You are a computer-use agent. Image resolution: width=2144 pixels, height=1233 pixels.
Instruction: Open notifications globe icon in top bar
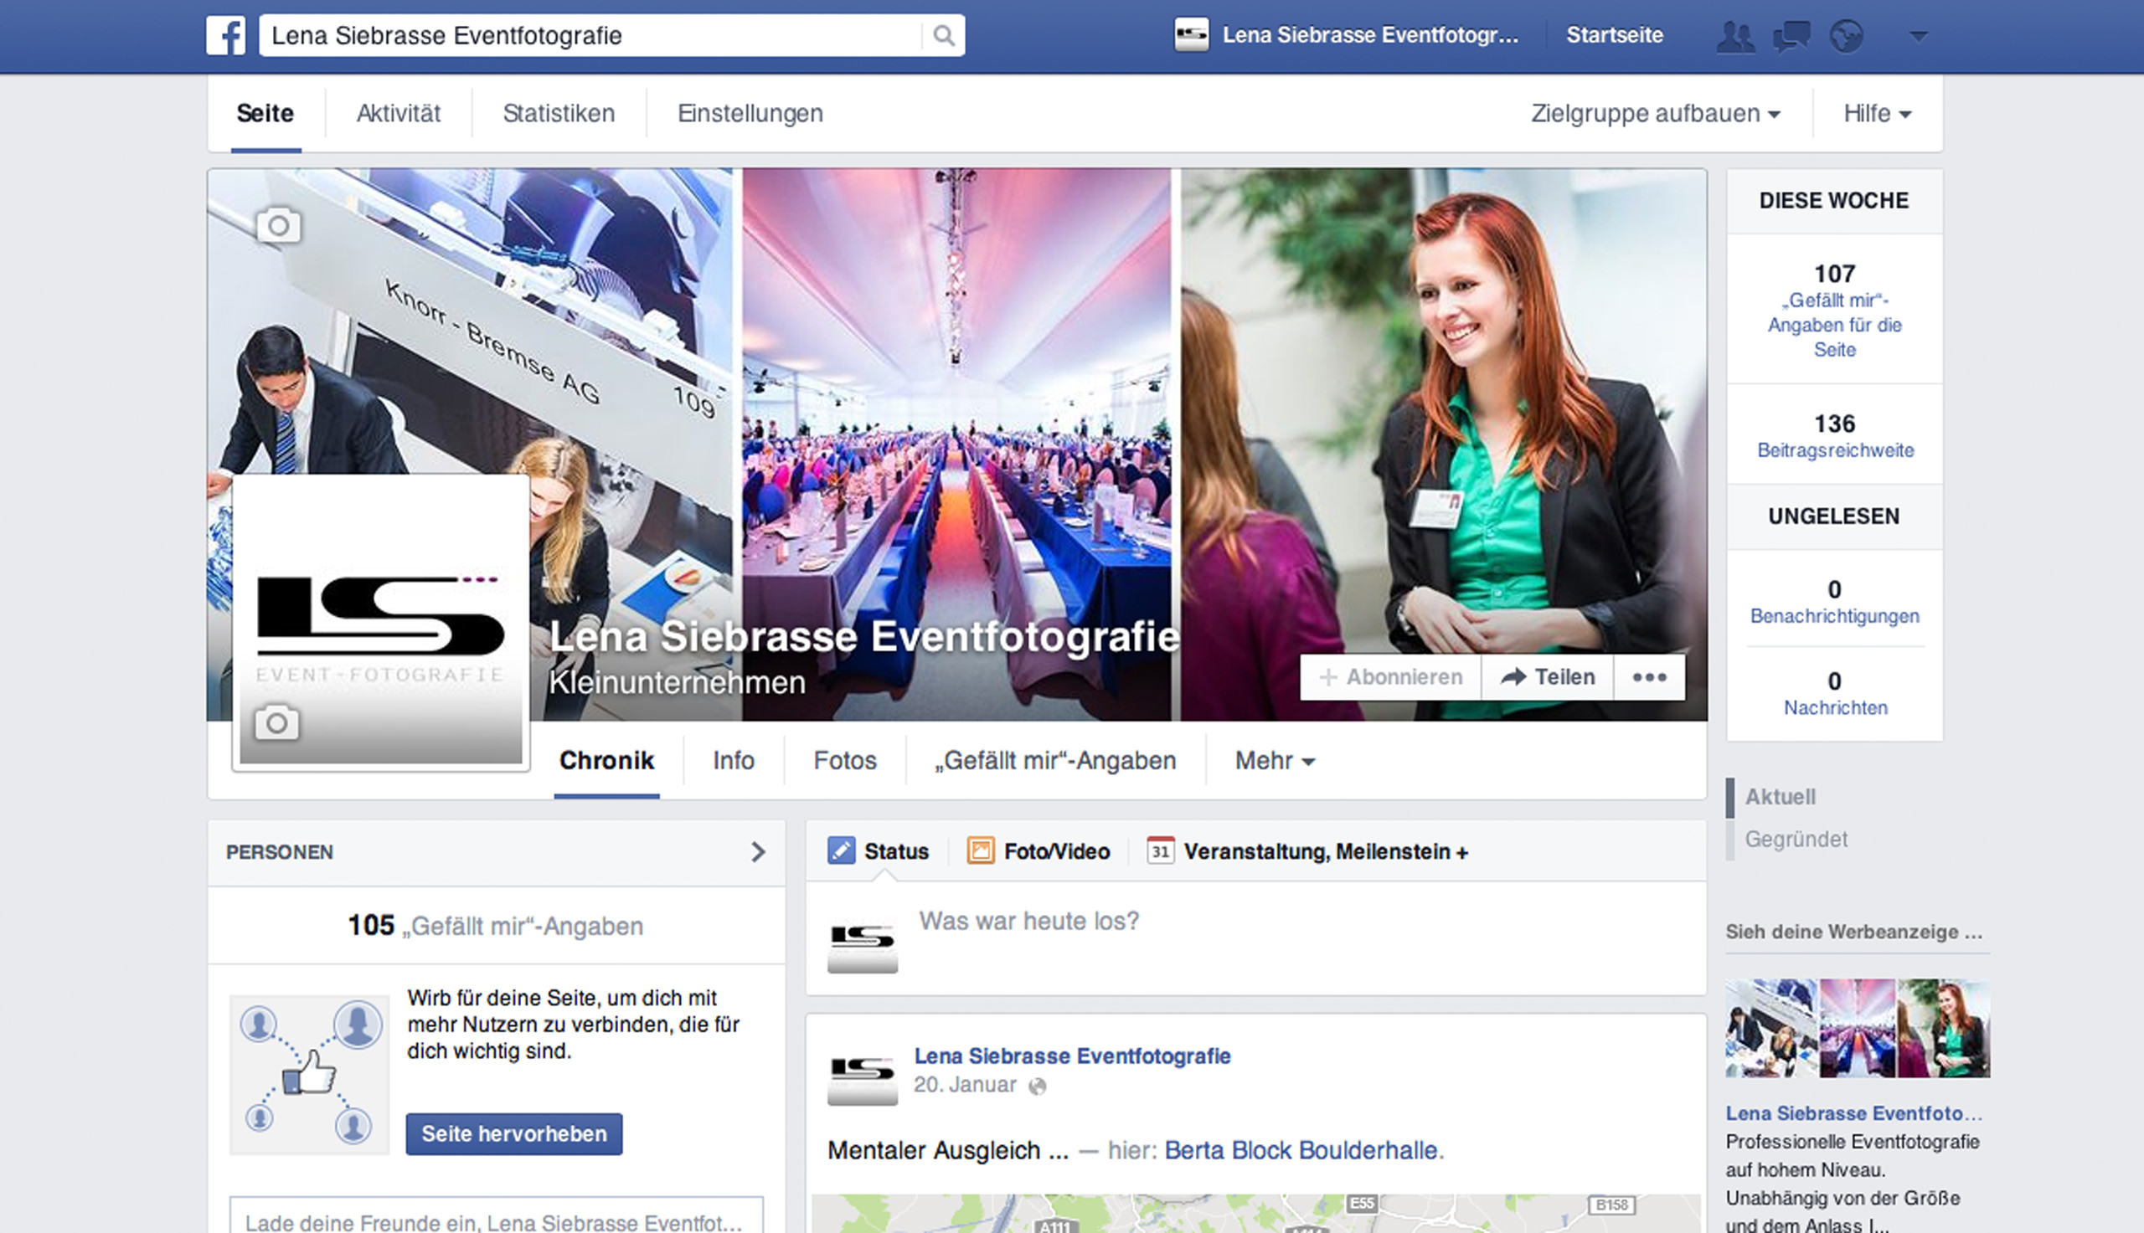[1847, 37]
